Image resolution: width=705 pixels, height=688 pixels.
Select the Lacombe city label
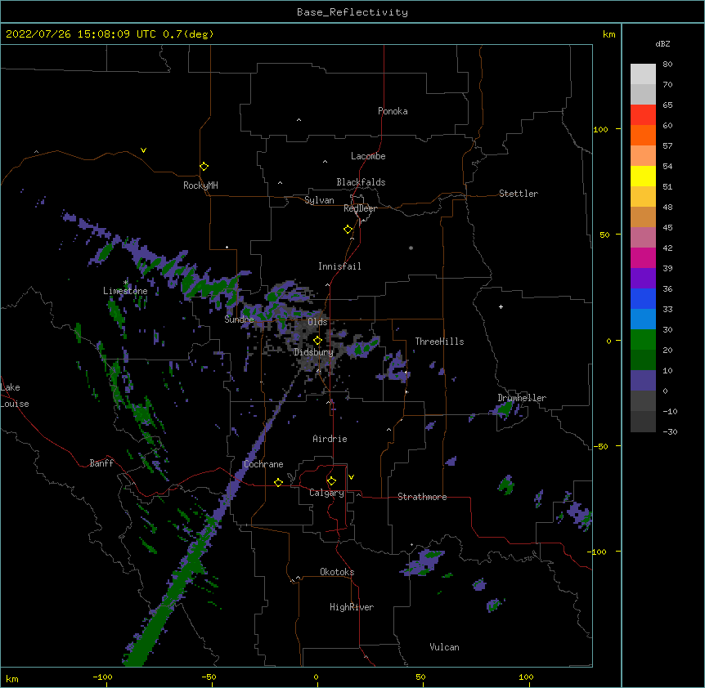[x=368, y=156]
